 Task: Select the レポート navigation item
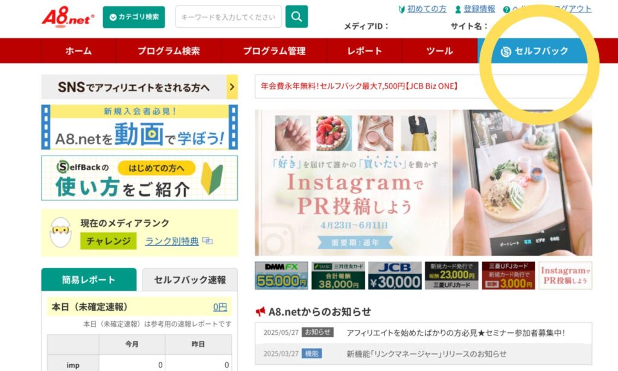pos(365,51)
